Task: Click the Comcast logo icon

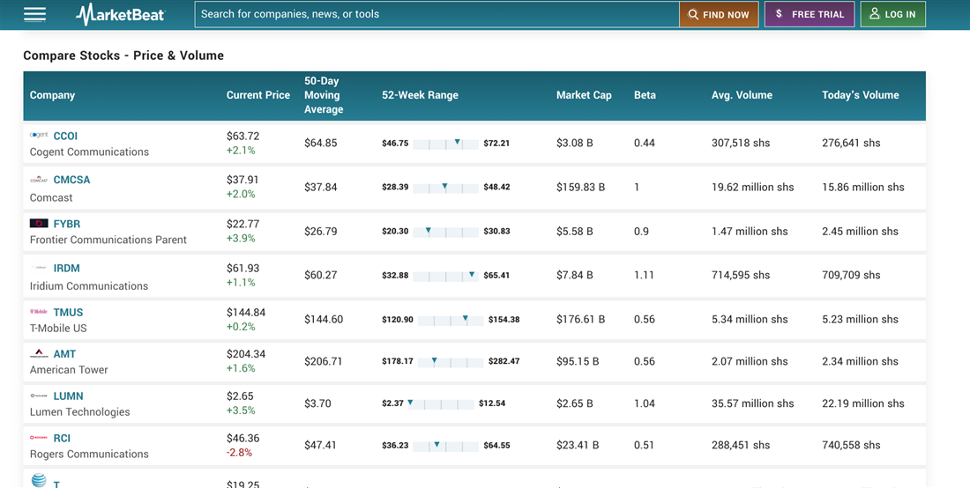Action: [39, 180]
